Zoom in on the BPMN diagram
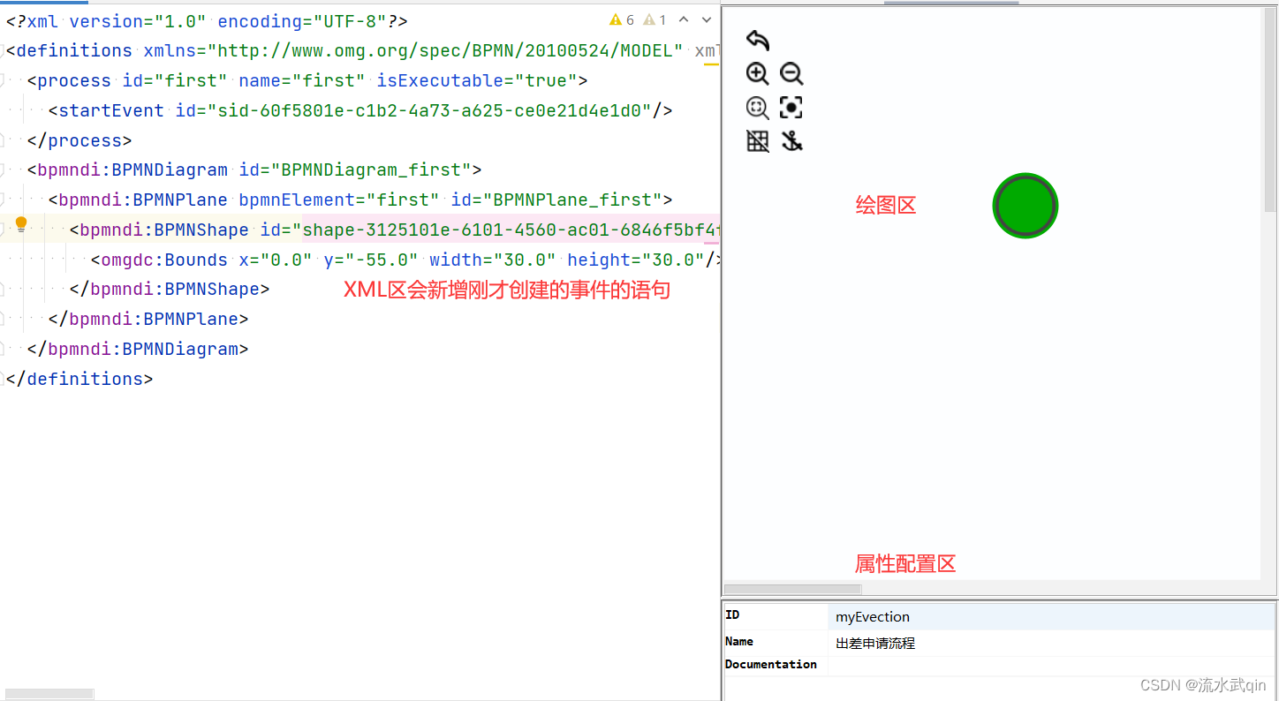Screen dimensions: 1279x701 [758, 74]
